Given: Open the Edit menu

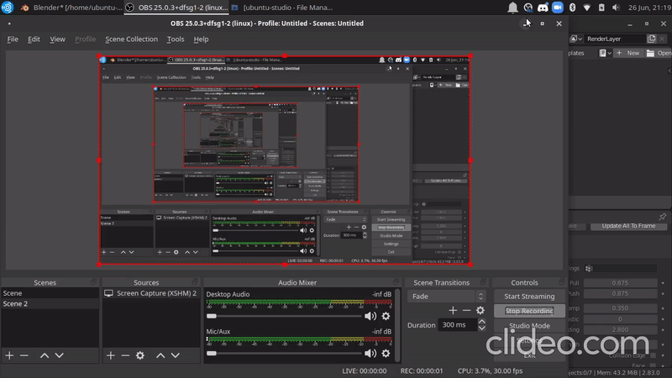Looking at the screenshot, I should (34, 39).
